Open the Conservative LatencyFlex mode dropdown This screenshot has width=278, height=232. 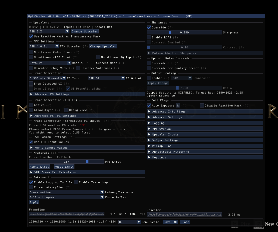click(x=67, y=192)
